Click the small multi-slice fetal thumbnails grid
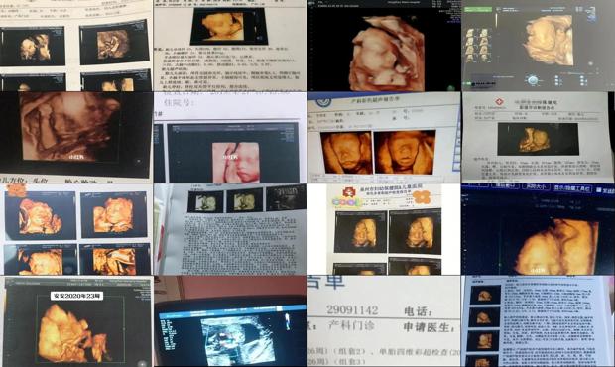 (x=478, y=45)
